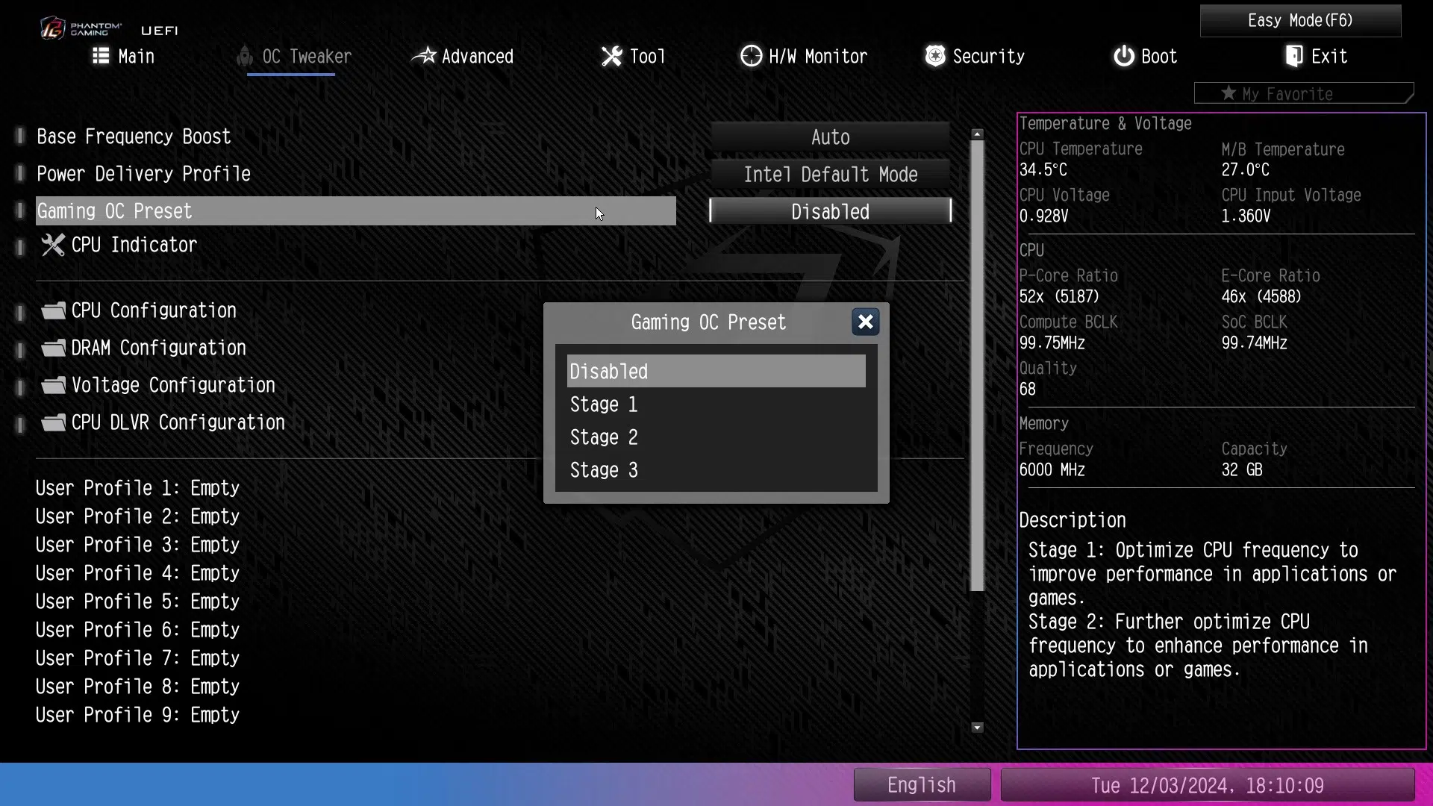Select the Power Delivery Profile row
Viewport: 1433px width, 806px height.
[x=356, y=174]
